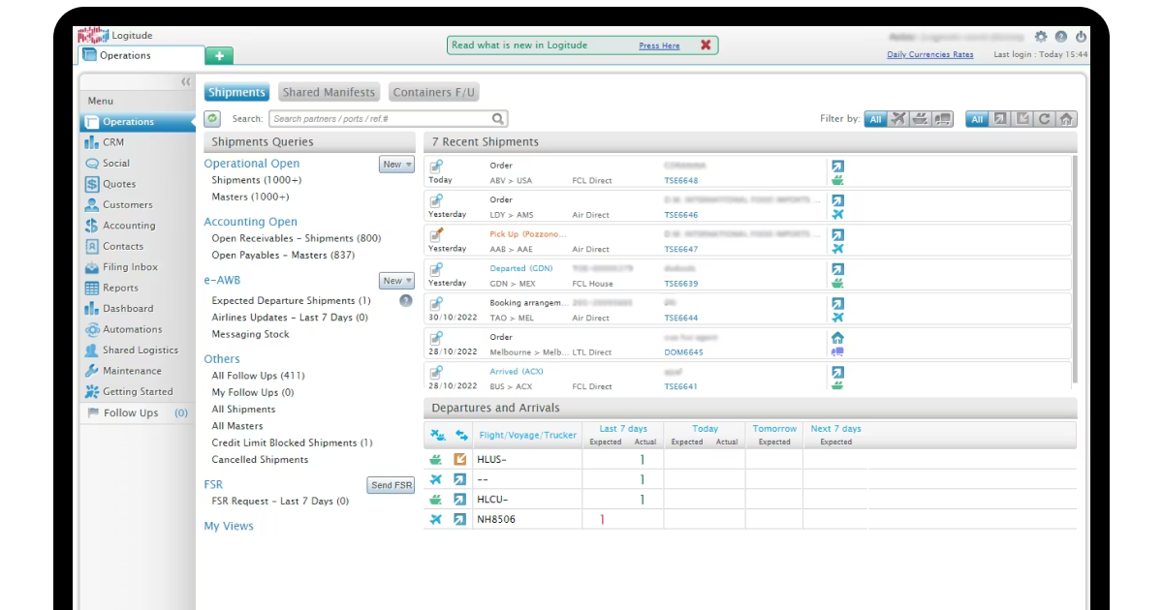
Task: Click 'Press Here' link in banner
Action: pos(659,46)
